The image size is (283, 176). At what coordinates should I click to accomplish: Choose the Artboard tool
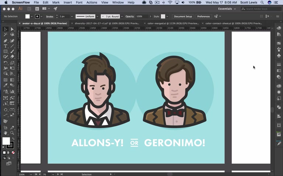pos(6,128)
